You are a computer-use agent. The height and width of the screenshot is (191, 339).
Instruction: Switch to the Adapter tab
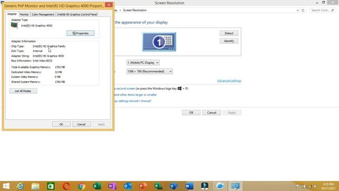coord(12,14)
